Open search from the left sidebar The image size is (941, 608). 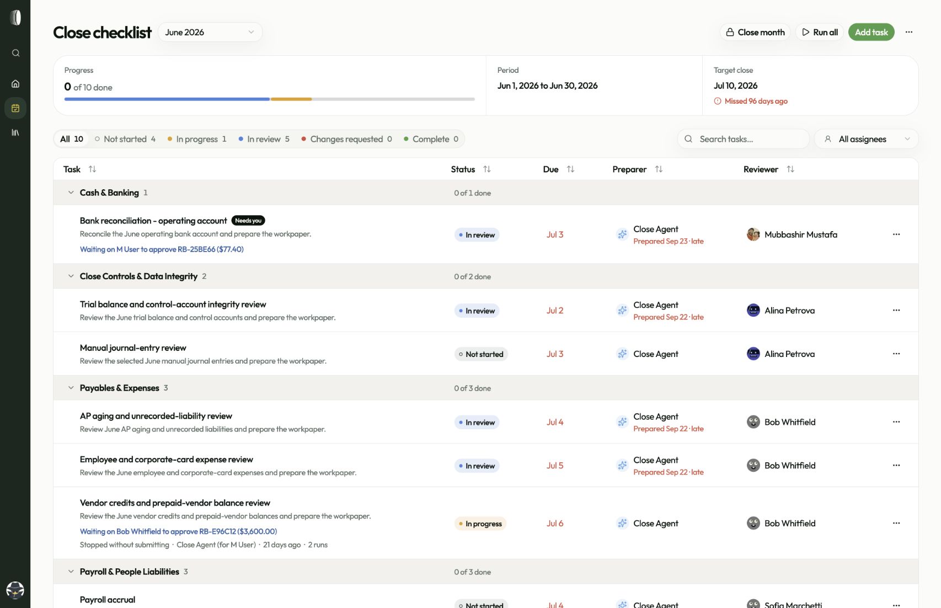point(15,53)
